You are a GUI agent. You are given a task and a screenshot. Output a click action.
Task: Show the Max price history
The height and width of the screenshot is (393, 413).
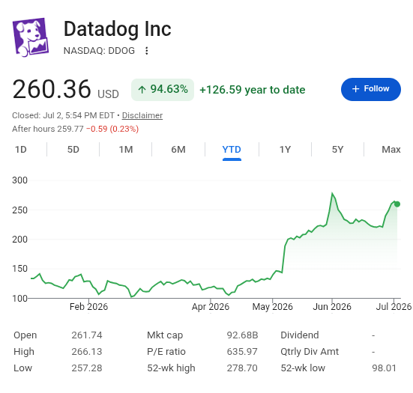coord(391,150)
